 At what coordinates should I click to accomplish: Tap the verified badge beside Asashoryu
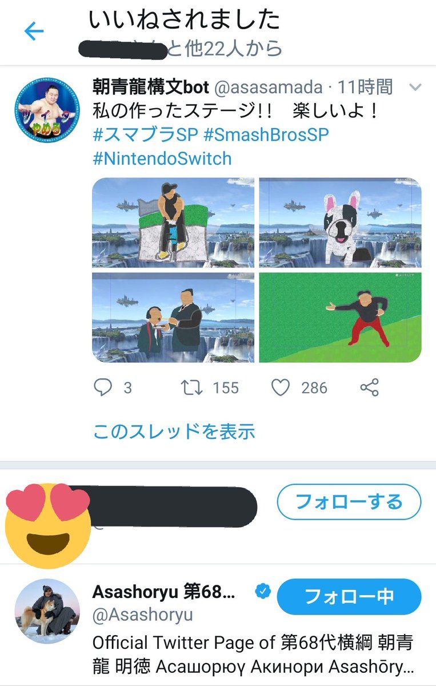(263, 592)
